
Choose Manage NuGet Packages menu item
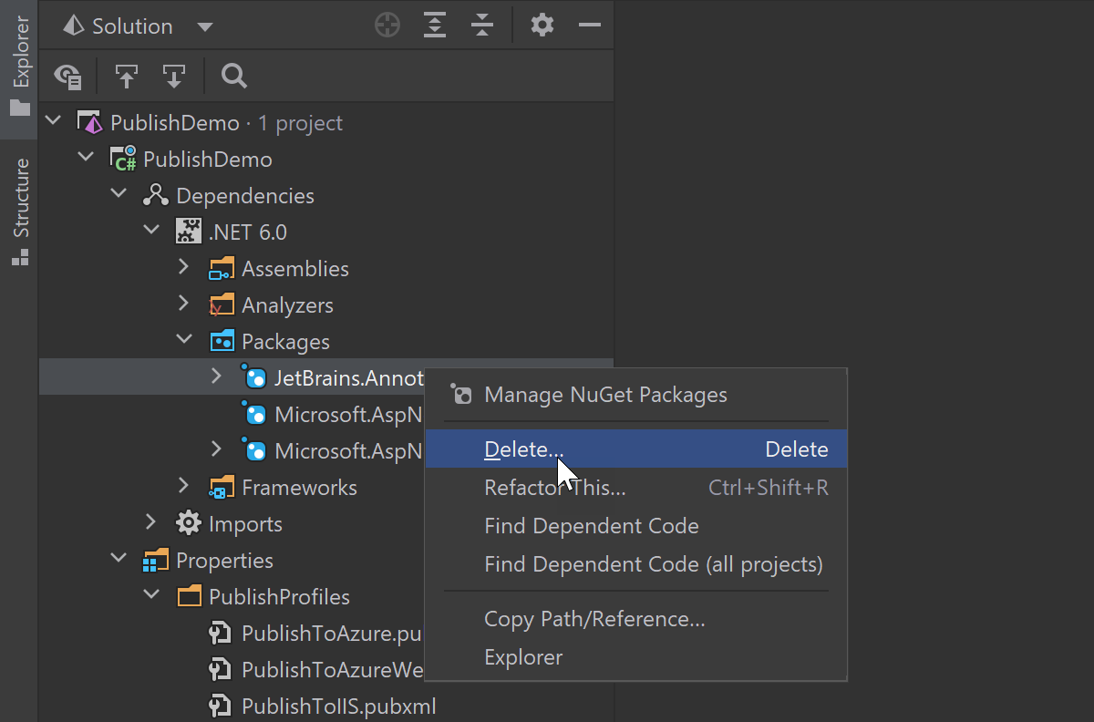605,395
